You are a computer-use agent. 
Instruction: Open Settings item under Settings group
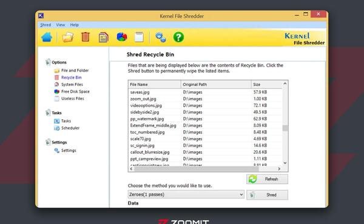(x=69, y=150)
